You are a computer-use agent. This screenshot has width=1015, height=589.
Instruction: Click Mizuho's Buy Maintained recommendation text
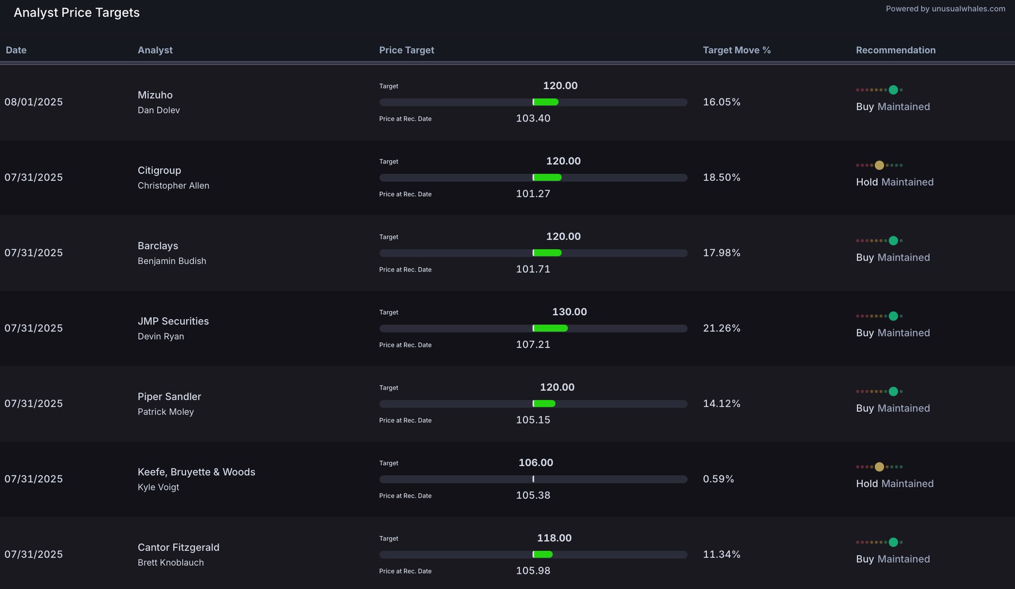[x=893, y=107]
